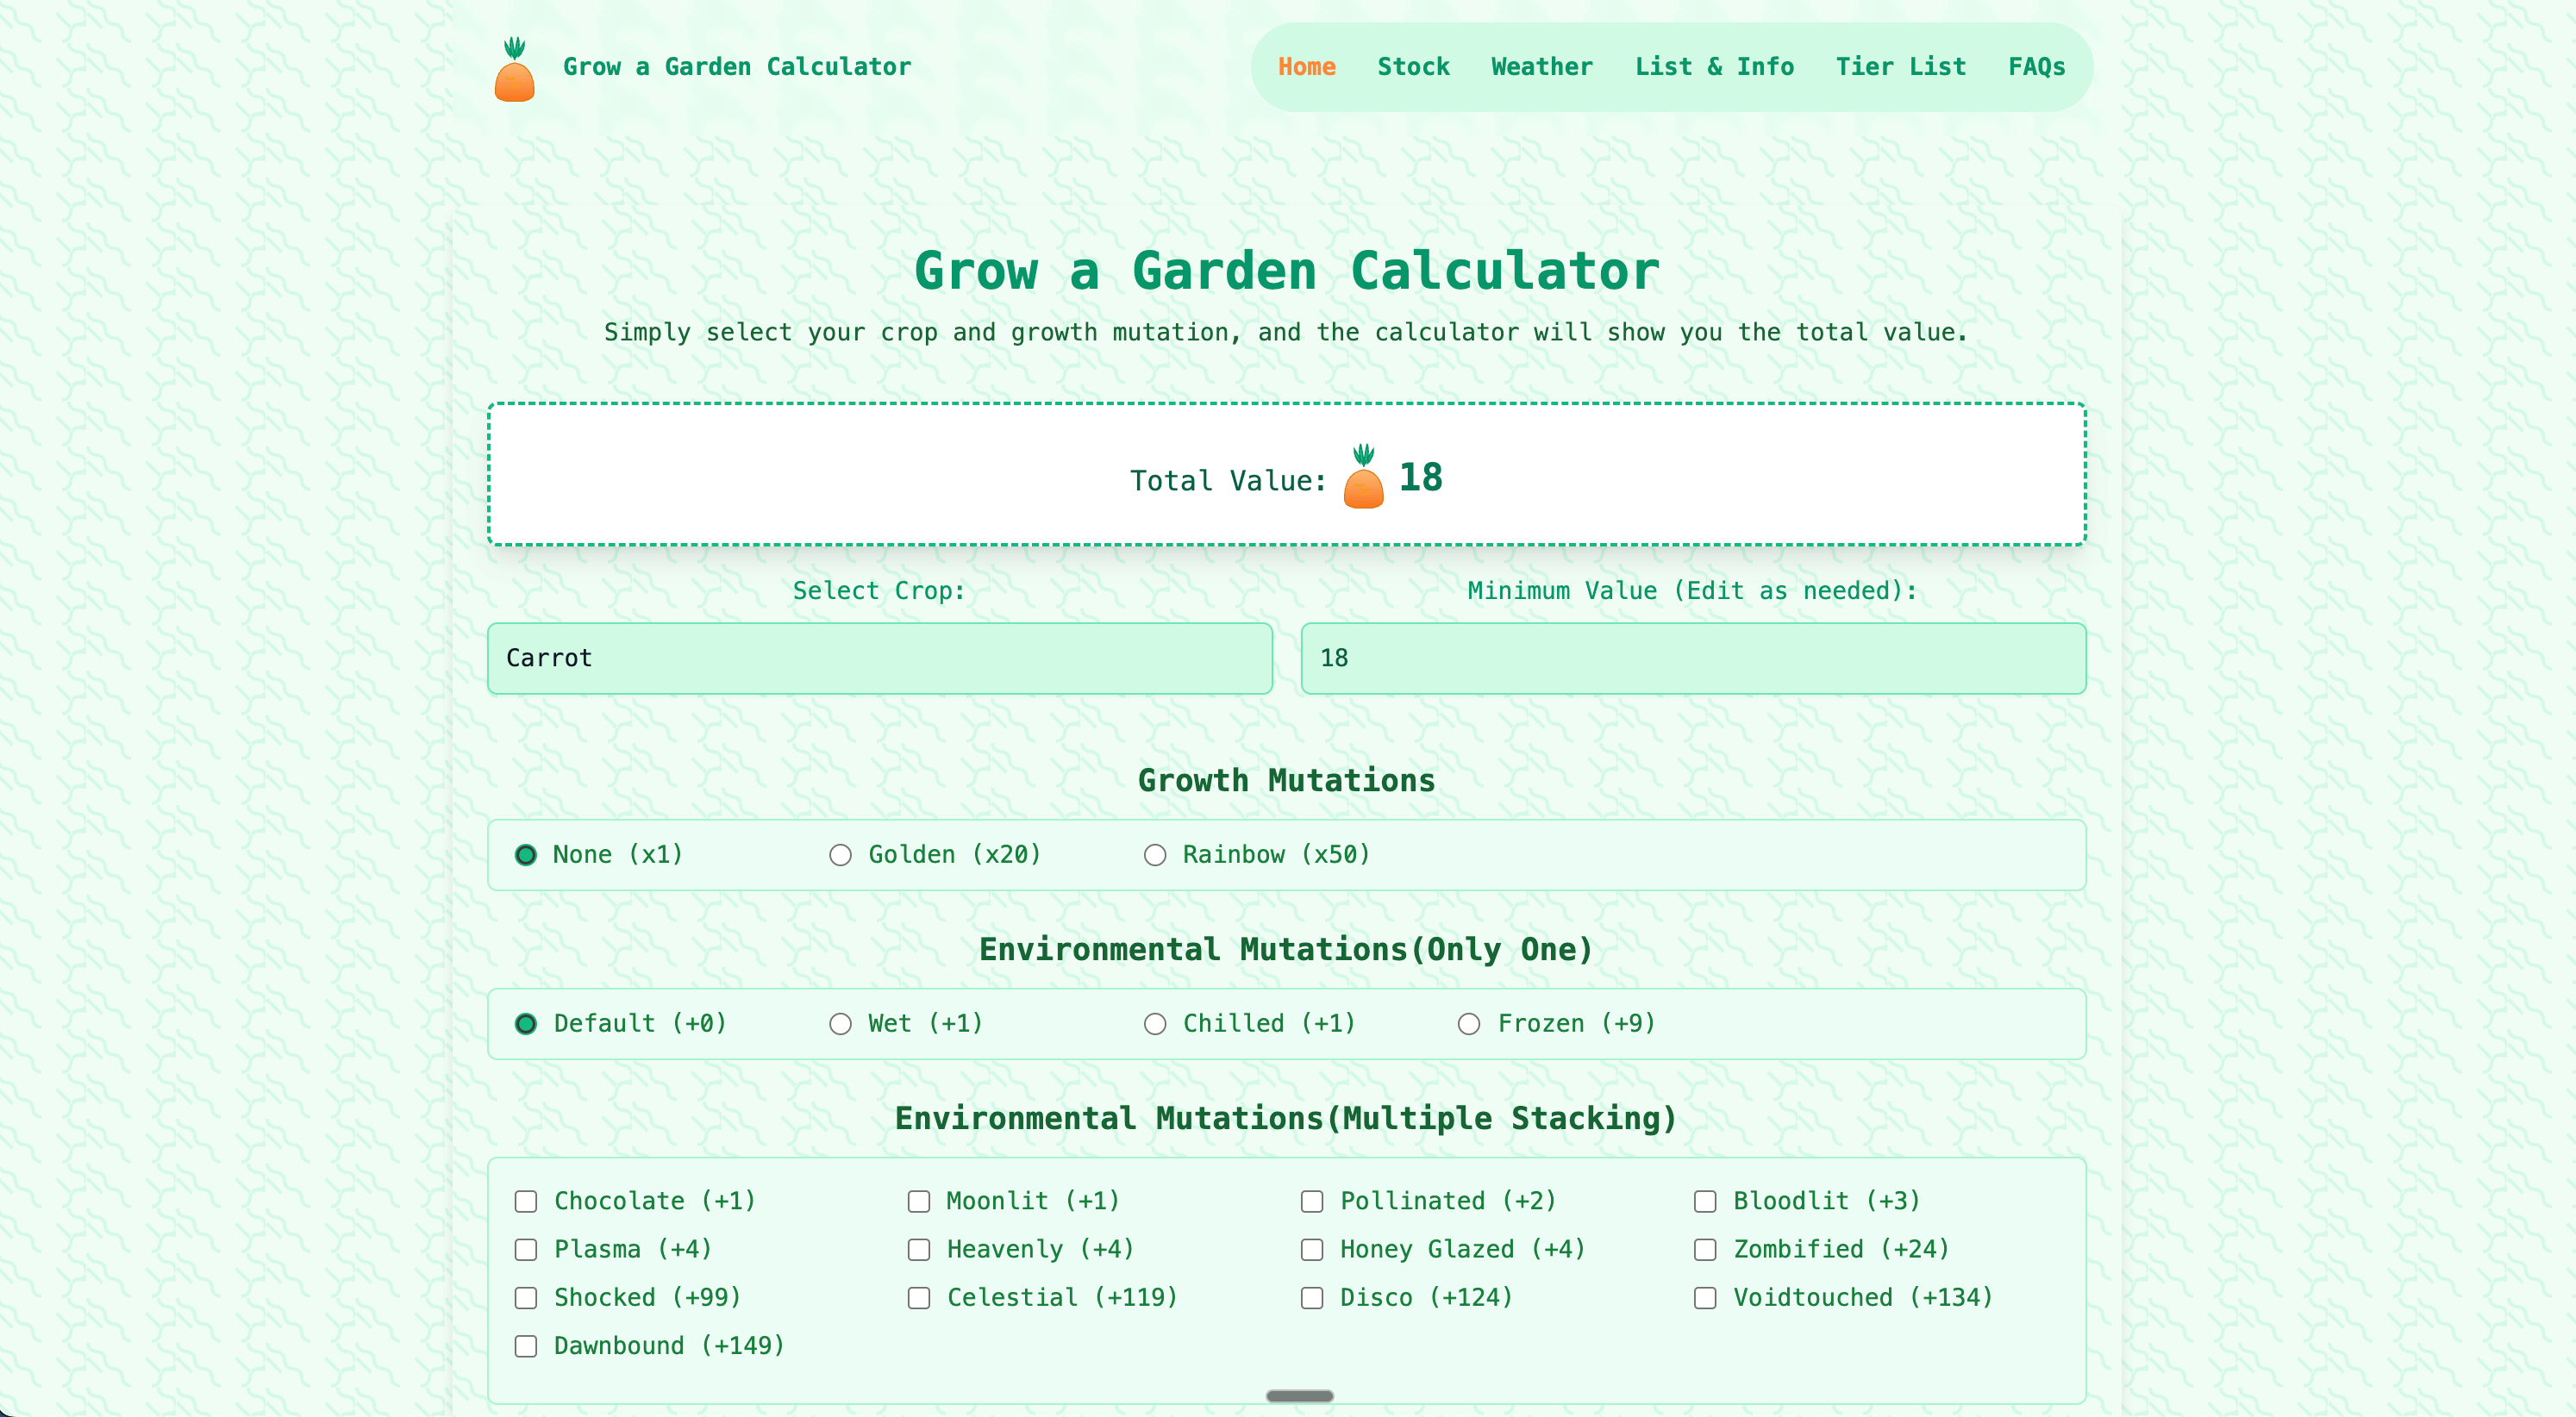Choose the Wet (+1) environmental mutation

(x=840, y=1023)
